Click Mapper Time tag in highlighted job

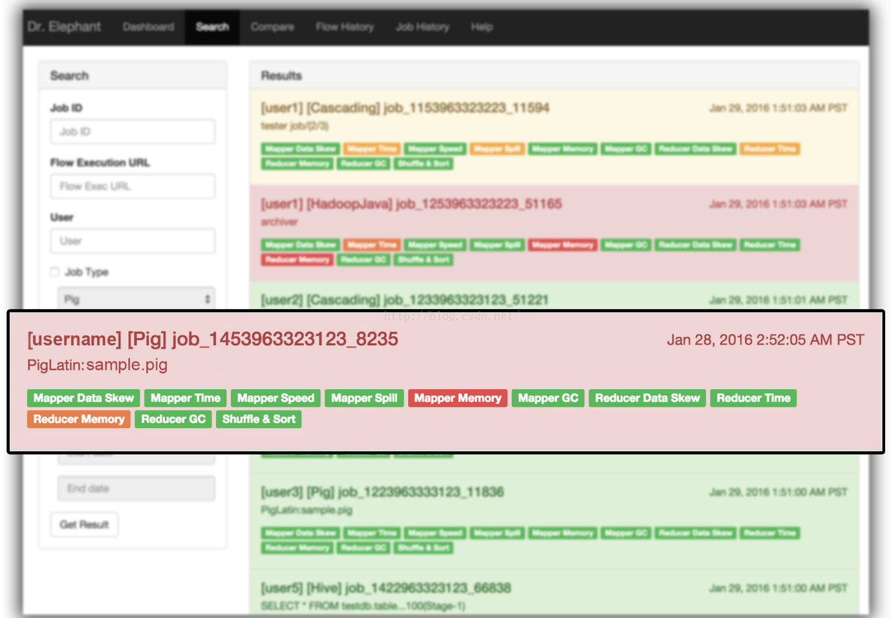pyautogui.click(x=186, y=398)
